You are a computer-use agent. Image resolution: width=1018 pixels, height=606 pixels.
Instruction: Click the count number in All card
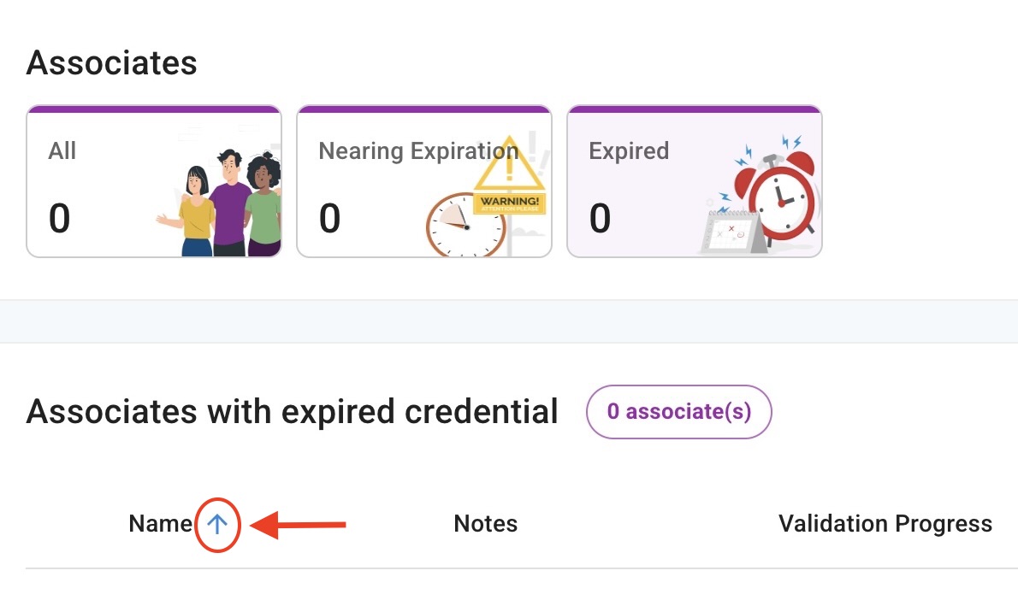pos(59,219)
